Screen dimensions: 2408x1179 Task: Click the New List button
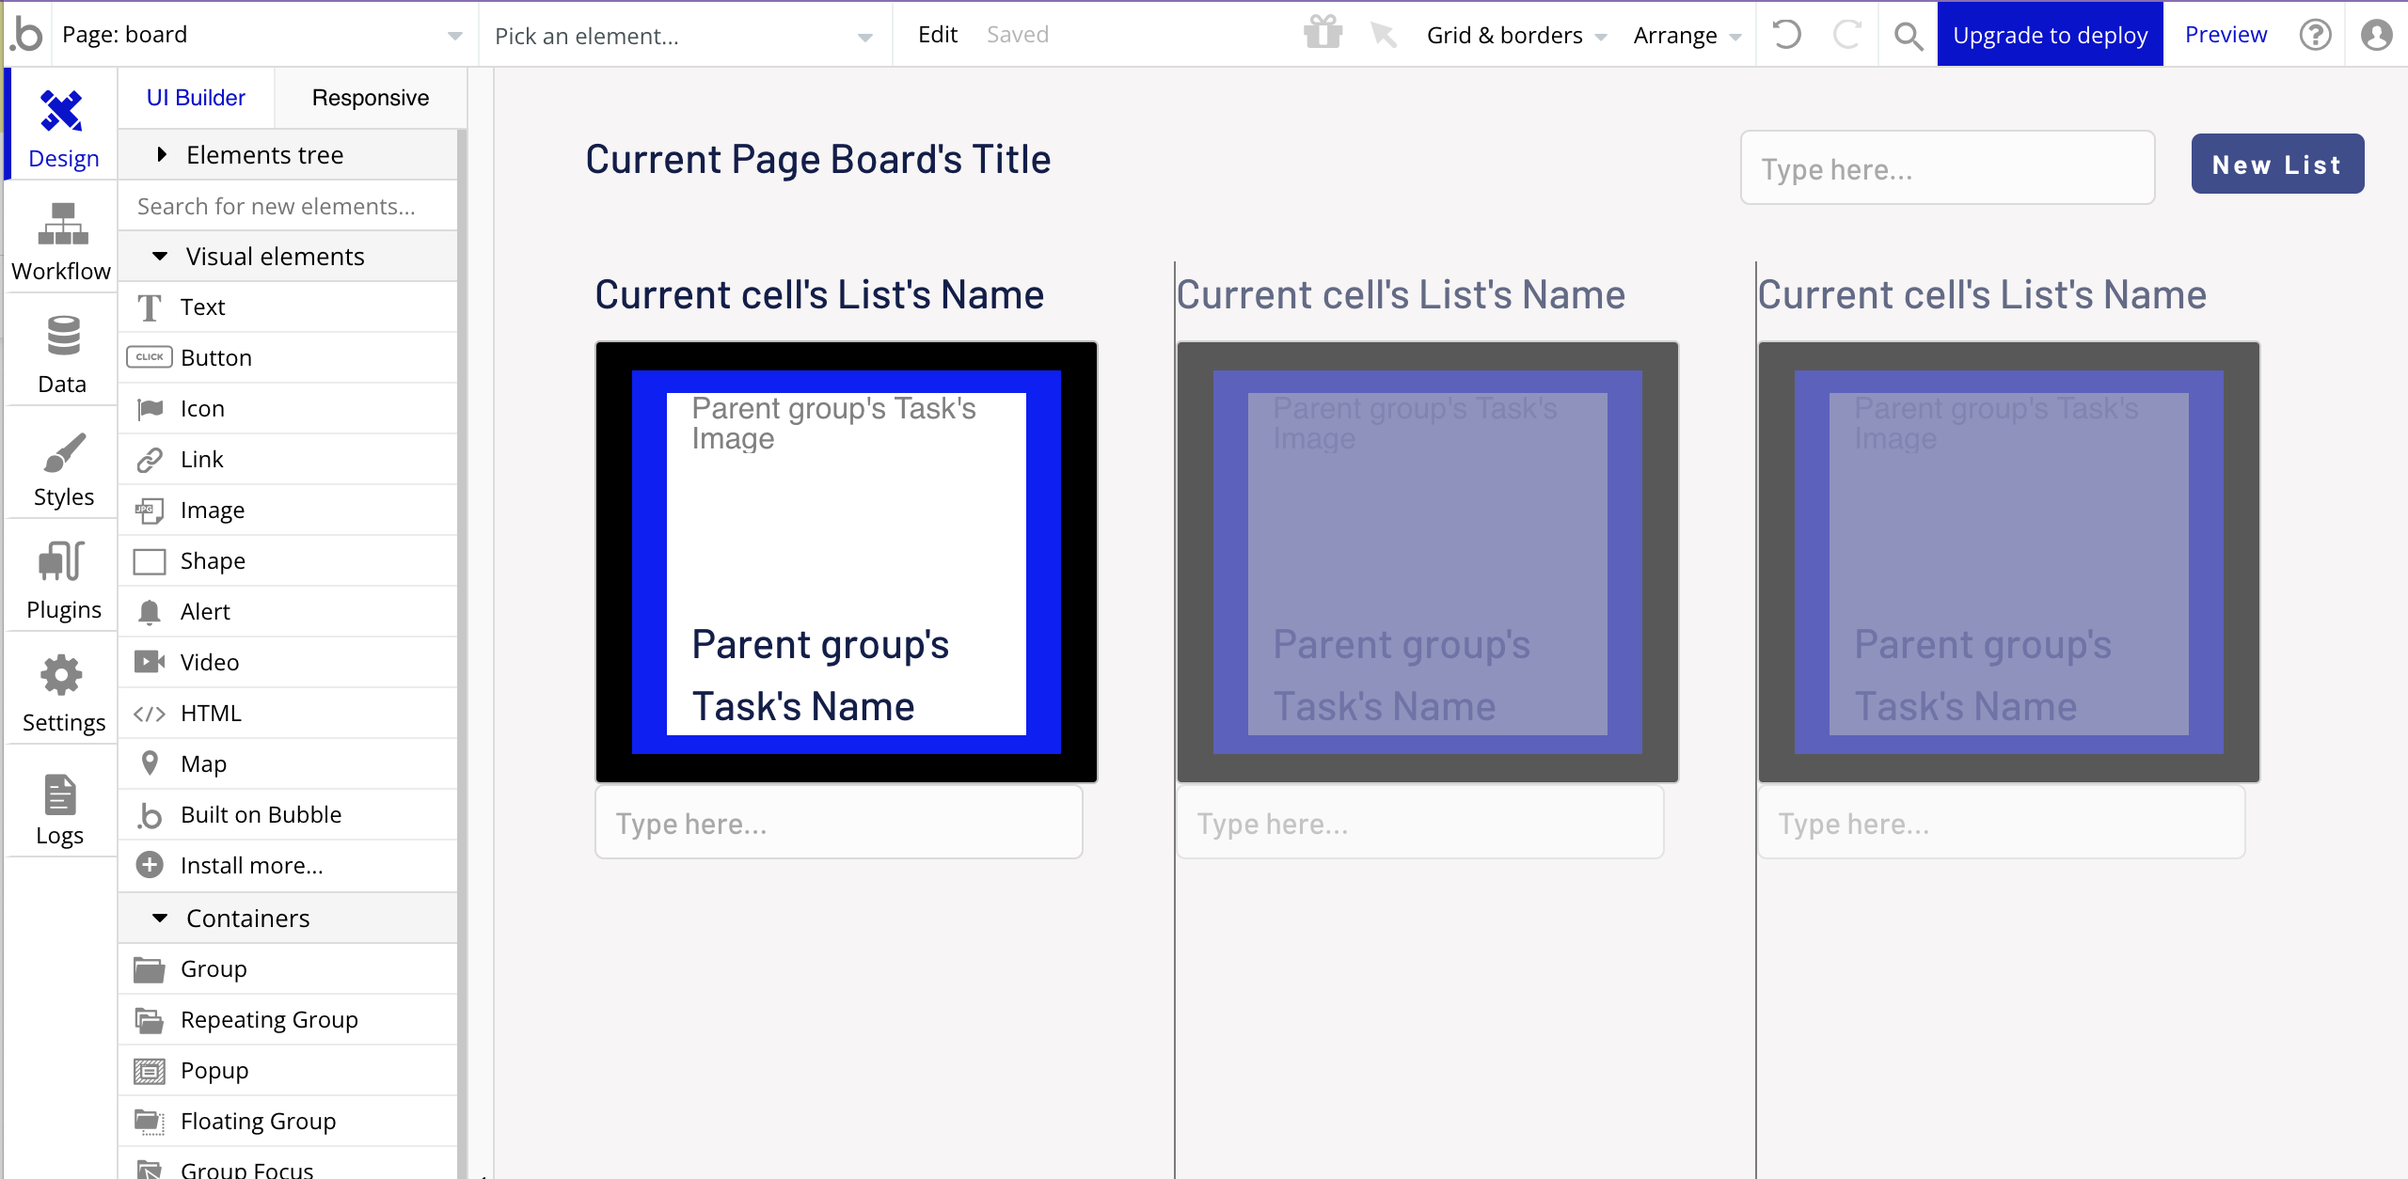point(2276,165)
